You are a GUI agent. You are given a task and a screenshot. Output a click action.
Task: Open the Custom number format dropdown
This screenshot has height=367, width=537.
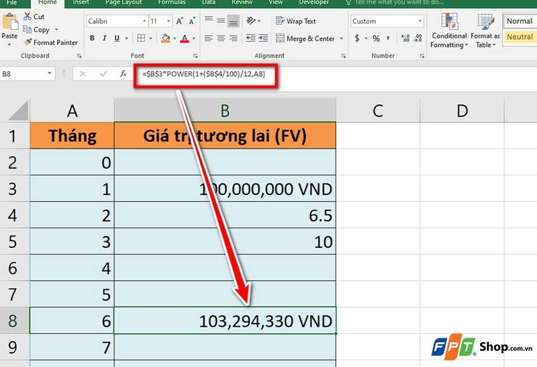click(420, 22)
